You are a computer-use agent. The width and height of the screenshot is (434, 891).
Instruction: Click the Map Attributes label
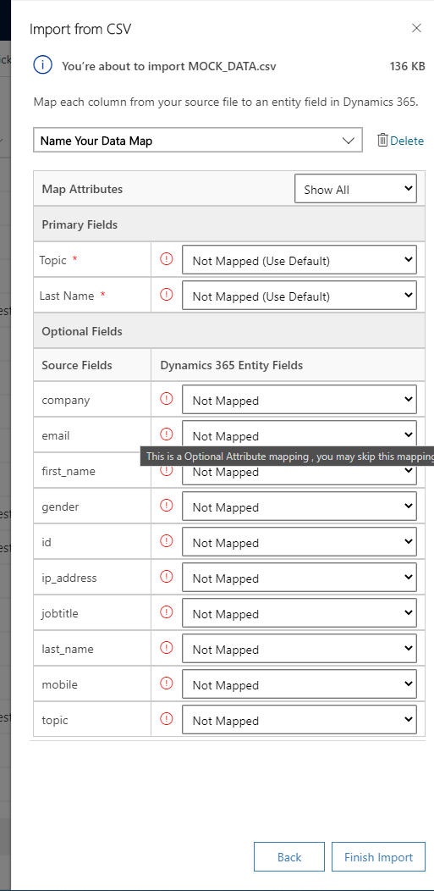point(82,189)
